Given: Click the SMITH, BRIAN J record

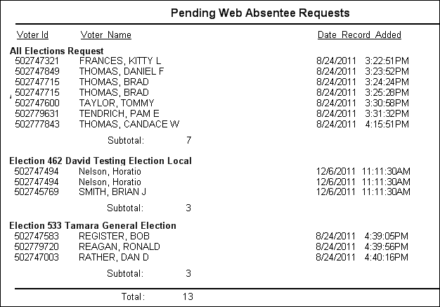Looking at the screenshot, I should tap(212, 192).
